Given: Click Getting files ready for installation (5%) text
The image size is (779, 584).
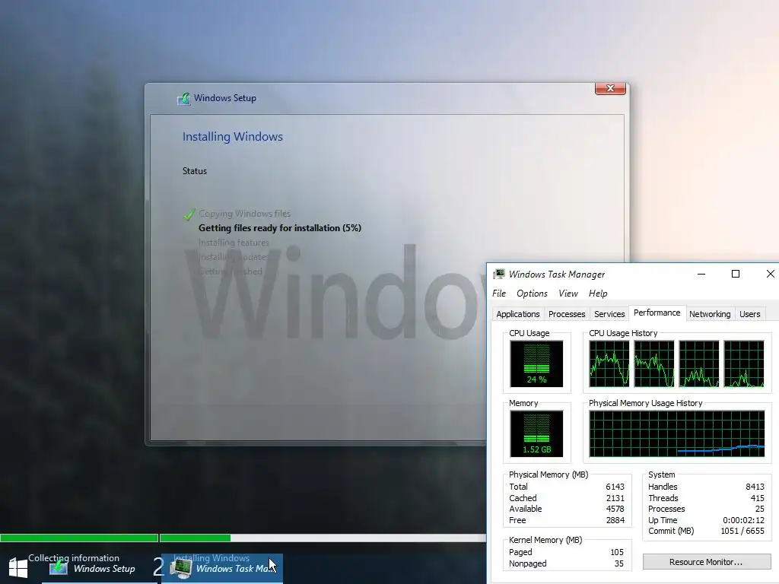Looking at the screenshot, I should pos(280,228).
